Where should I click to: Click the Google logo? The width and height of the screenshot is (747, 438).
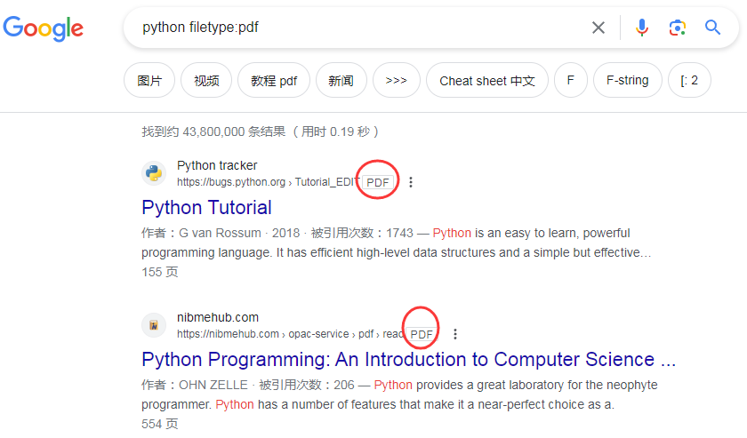(x=44, y=28)
